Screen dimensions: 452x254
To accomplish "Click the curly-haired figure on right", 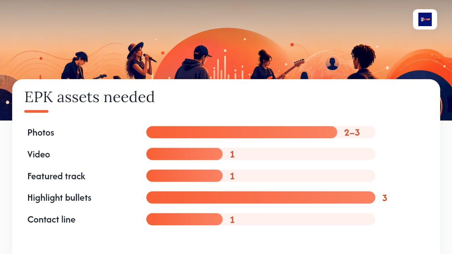I will pyautogui.click(x=363, y=62).
